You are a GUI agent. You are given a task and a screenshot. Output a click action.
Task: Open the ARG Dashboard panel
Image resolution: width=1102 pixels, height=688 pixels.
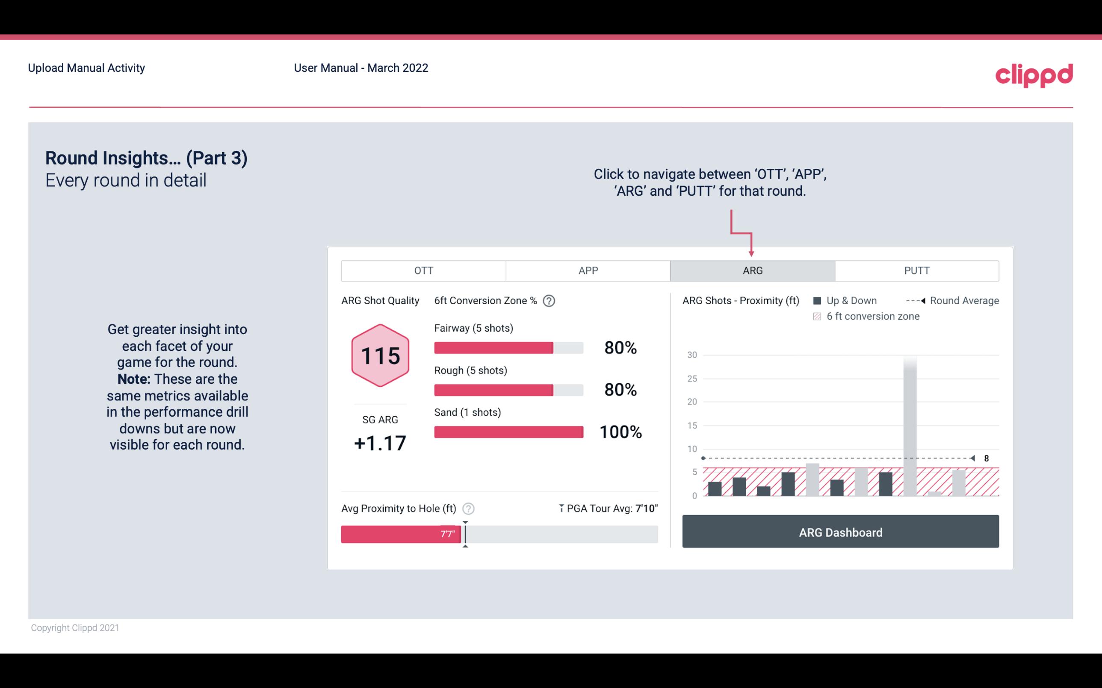click(x=840, y=531)
